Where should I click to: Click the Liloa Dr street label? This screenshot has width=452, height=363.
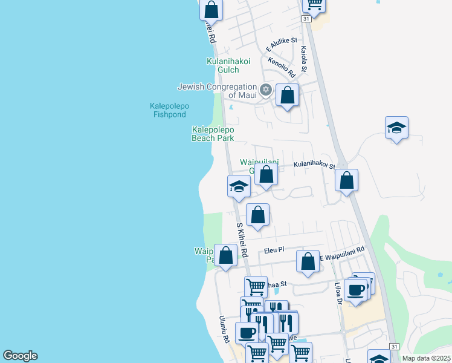click(338, 293)
